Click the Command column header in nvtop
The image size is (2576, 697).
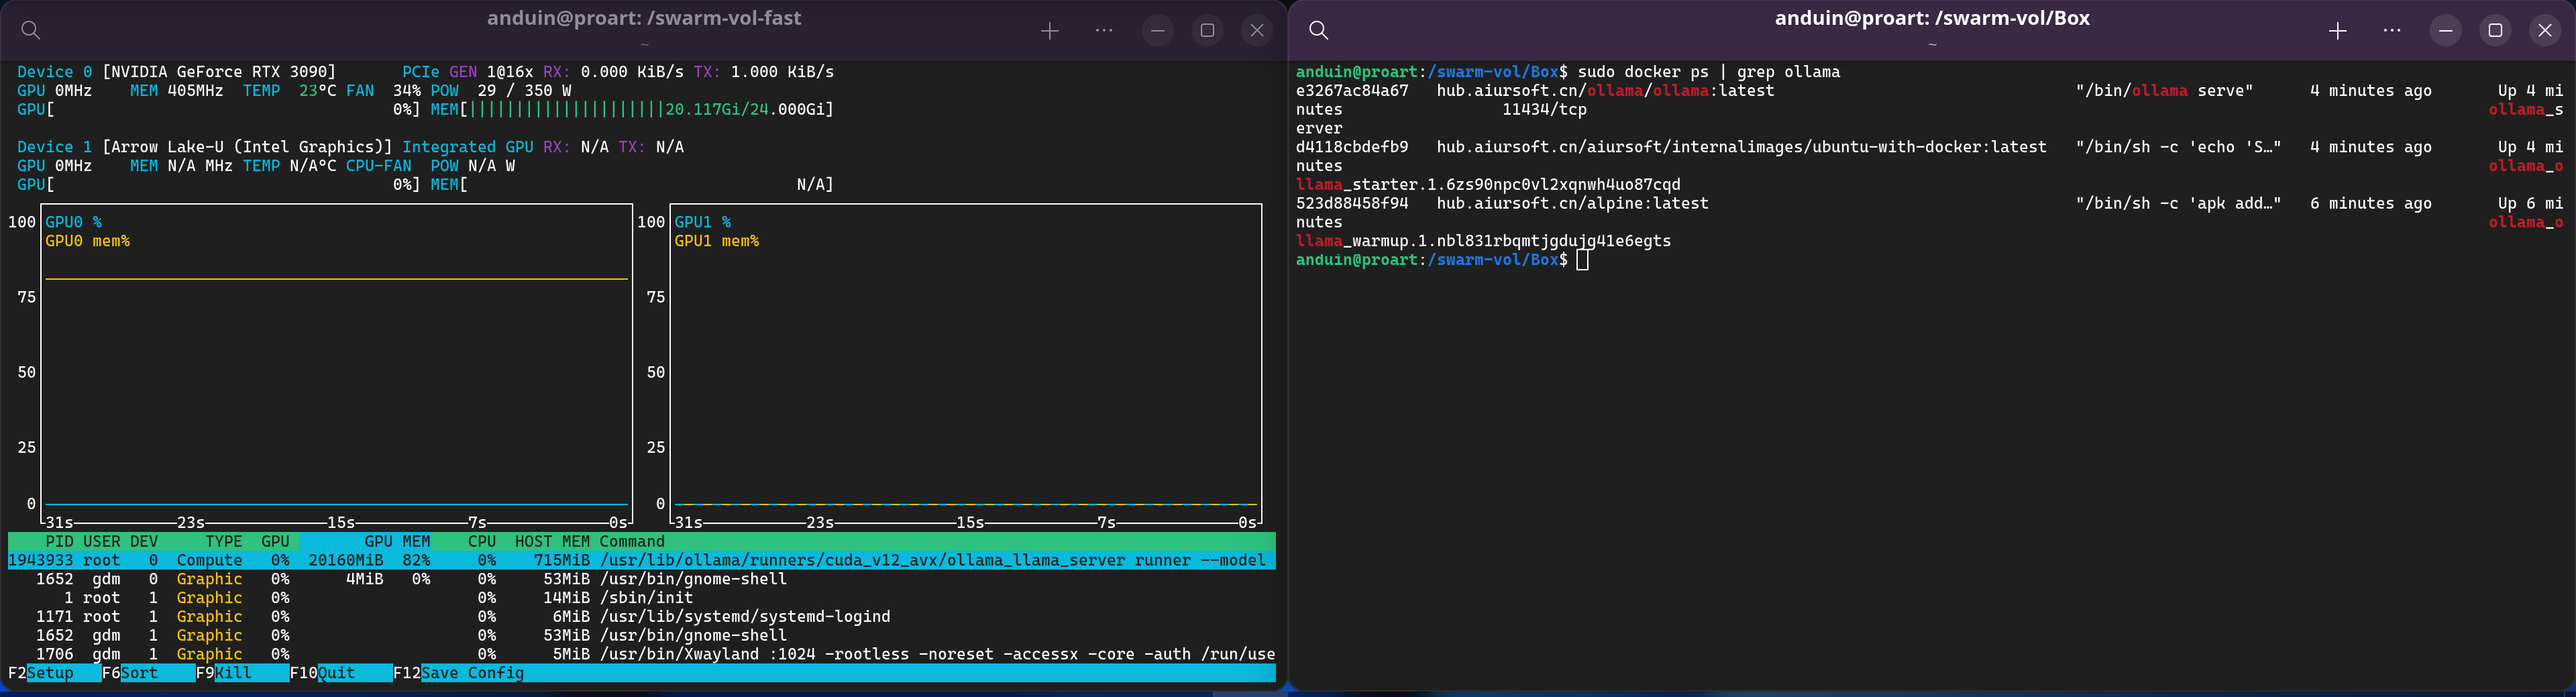click(632, 541)
